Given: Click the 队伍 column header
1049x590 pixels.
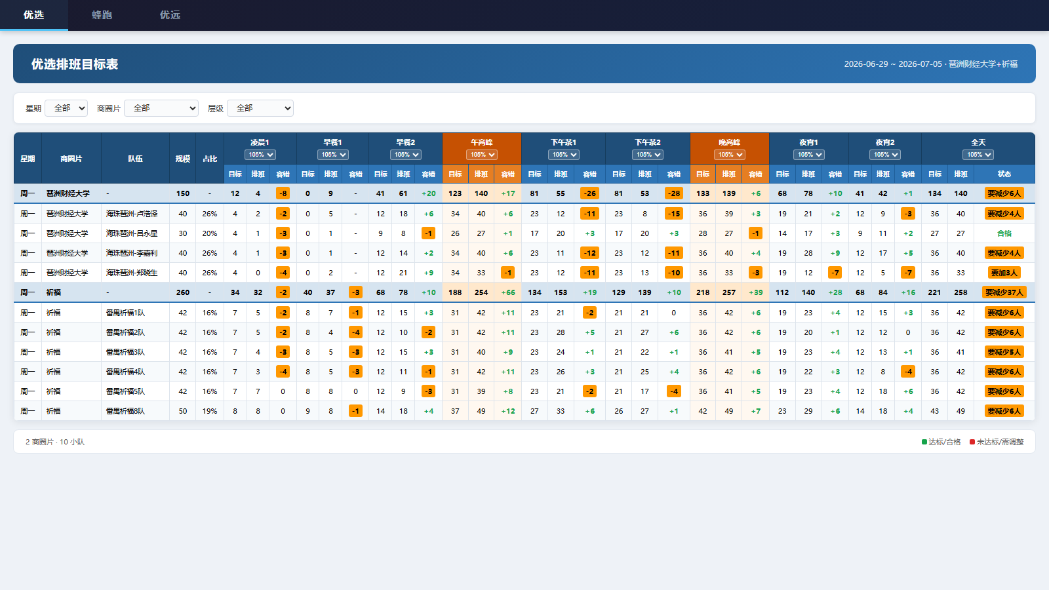Looking at the screenshot, I should point(135,159).
